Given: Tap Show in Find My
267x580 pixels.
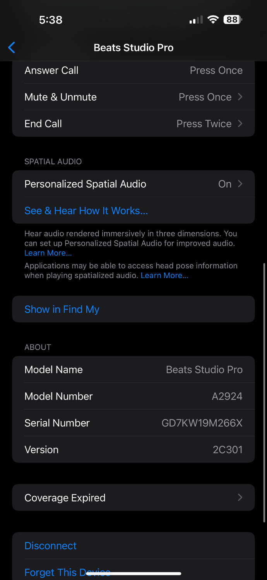Looking at the screenshot, I should (x=133, y=309).
